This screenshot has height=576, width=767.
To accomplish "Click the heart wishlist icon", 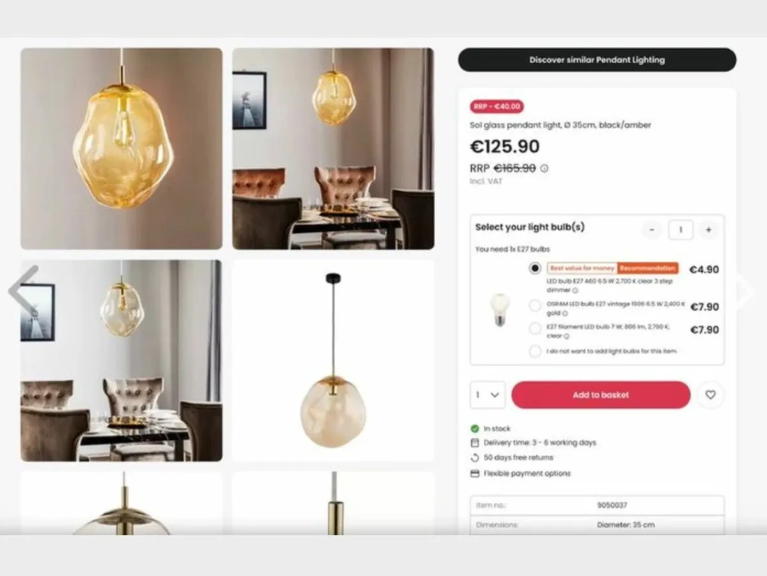I will tap(710, 395).
